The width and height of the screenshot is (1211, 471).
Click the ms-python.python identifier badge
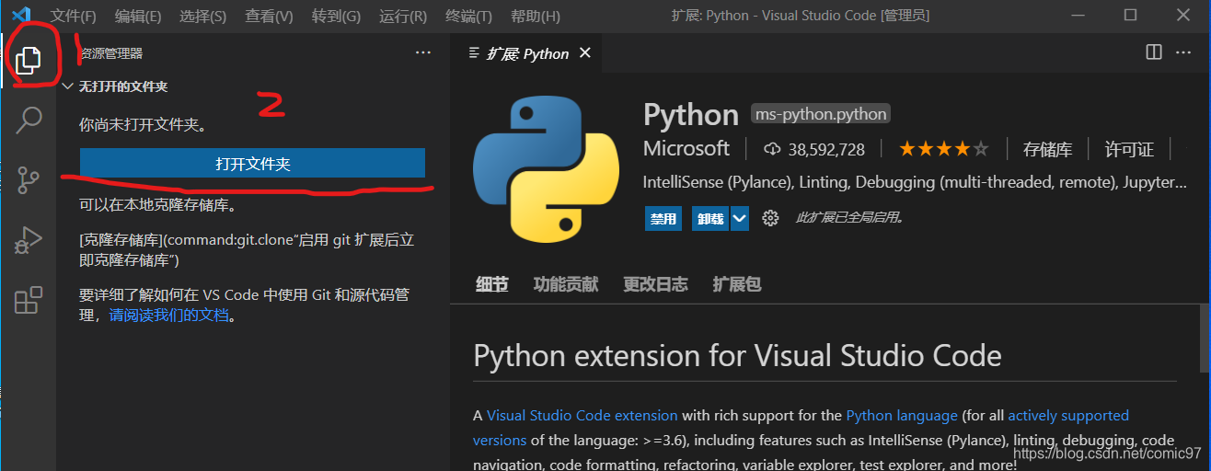(821, 114)
